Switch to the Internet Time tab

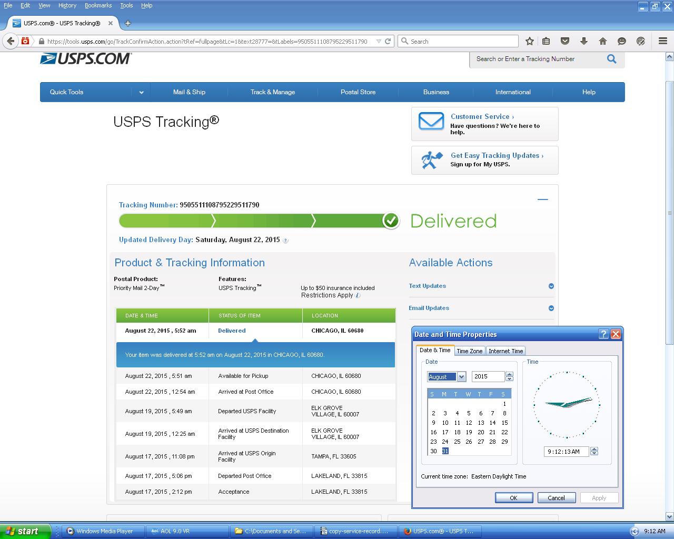pos(506,351)
